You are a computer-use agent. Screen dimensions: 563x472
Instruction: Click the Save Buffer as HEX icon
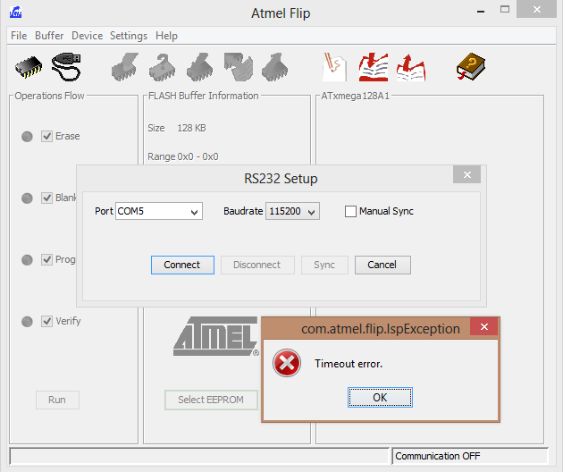(411, 68)
